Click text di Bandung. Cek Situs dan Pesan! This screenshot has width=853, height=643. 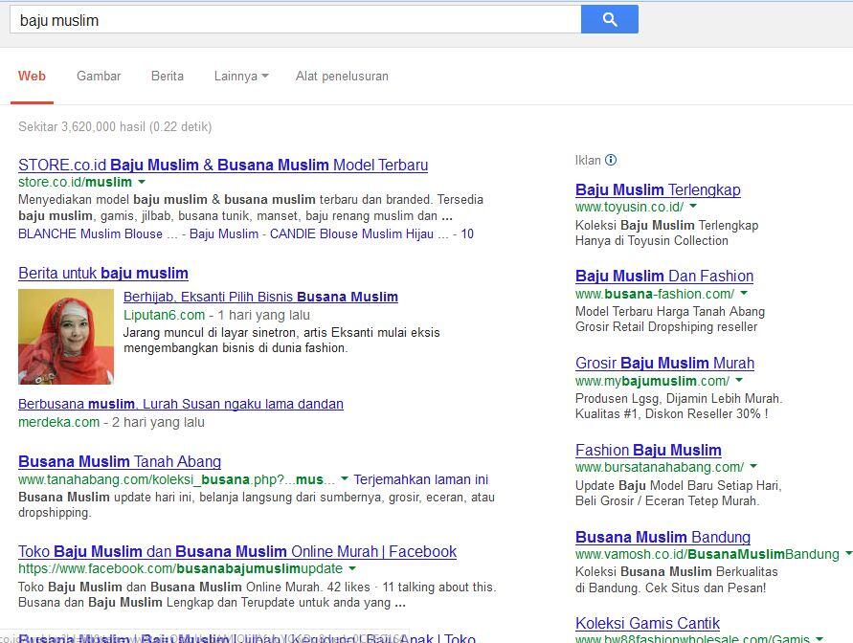(671, 588)
